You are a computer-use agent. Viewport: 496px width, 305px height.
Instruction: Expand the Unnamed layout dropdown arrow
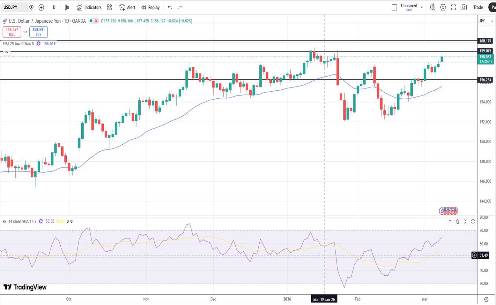[422, 7]
